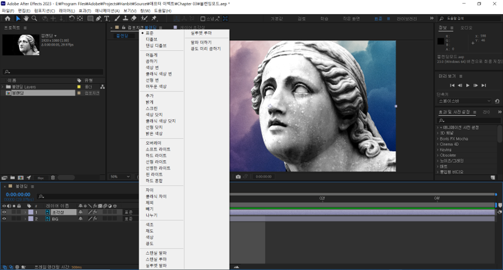Click the new folder icon in Project panel

pos(12,177)
